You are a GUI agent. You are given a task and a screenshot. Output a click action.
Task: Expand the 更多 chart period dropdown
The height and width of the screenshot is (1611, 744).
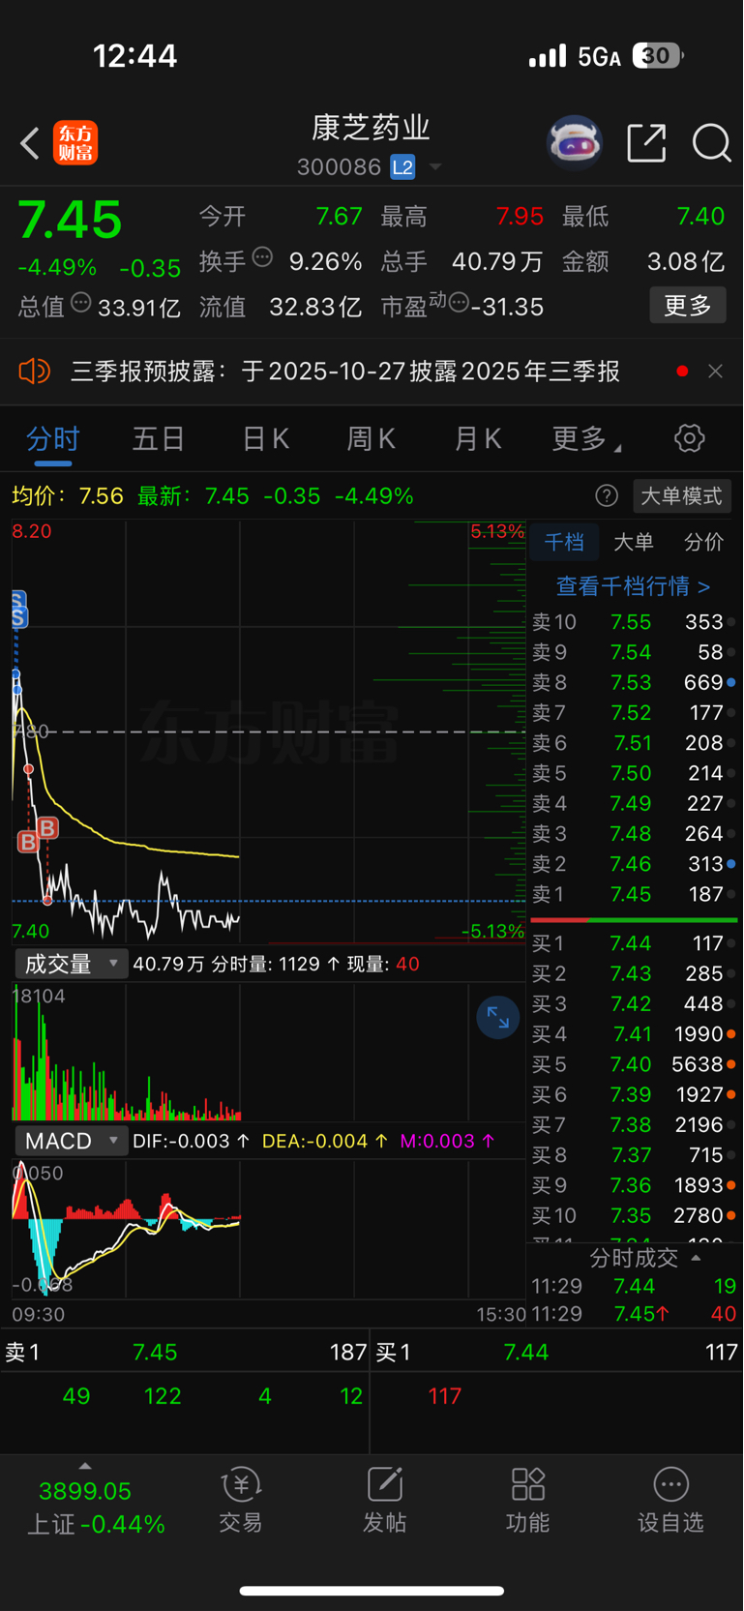point(586,439)
